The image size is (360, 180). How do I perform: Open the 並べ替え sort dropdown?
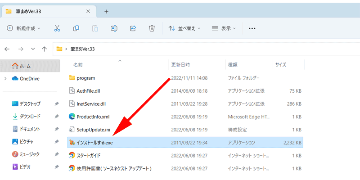point(184,28)
